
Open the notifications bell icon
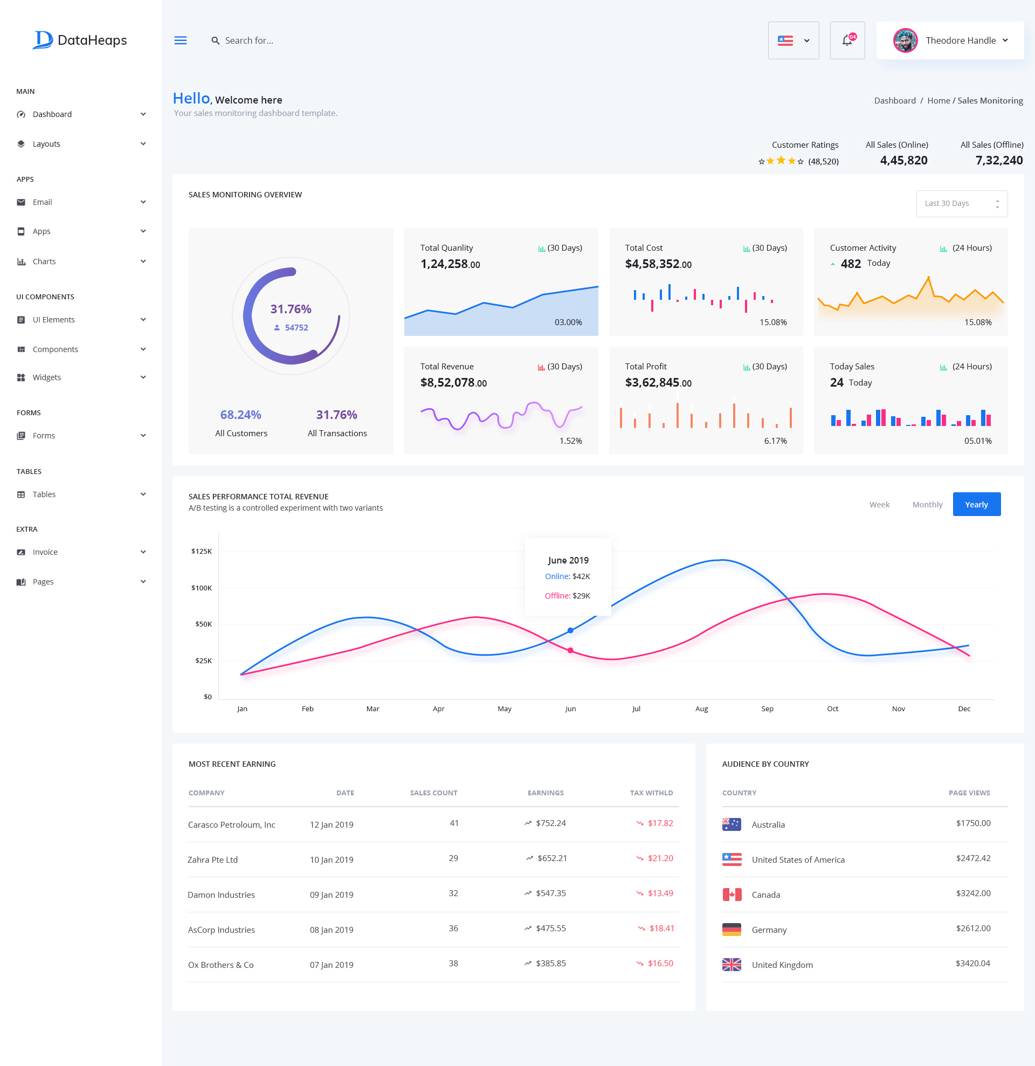click(847, 40)
